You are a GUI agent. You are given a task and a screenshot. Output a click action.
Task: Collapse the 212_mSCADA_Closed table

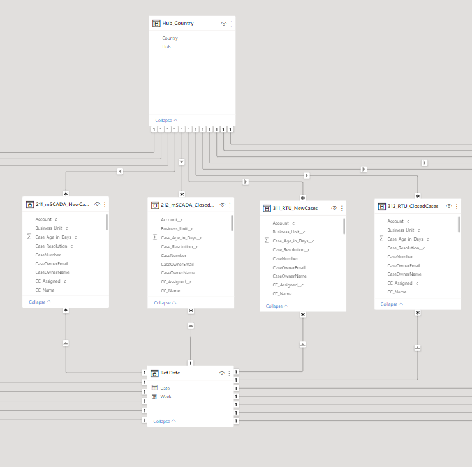click(x=165, y=302)
